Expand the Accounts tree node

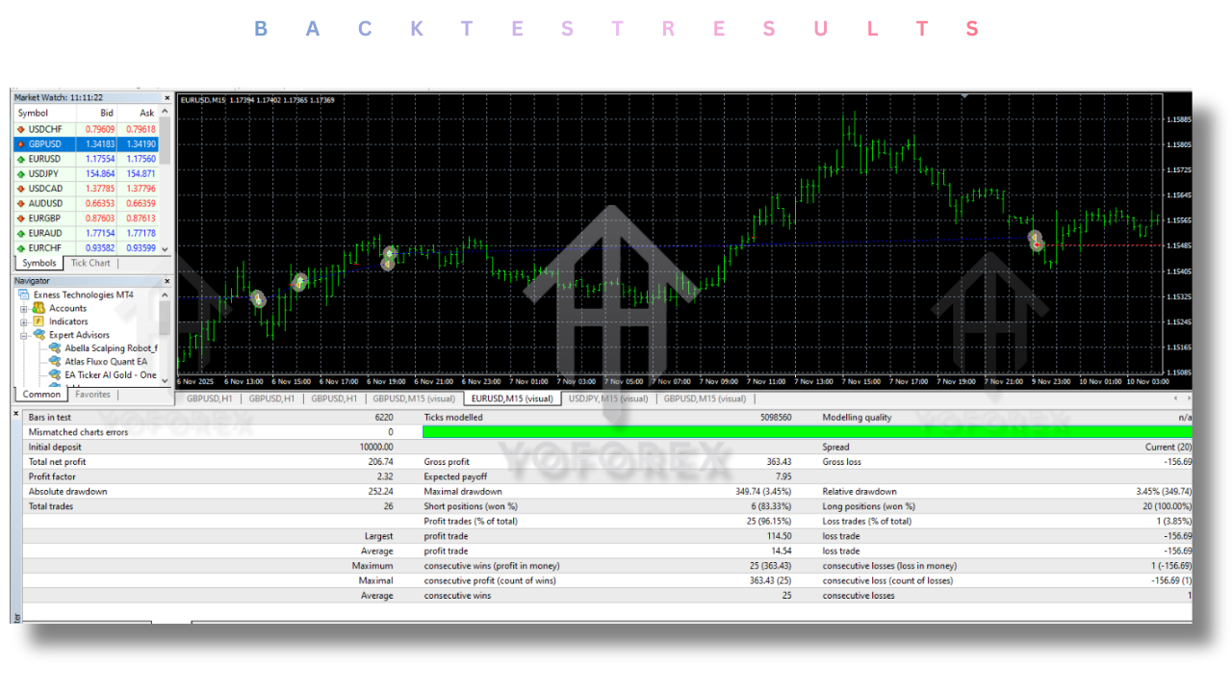click(24, 309)
